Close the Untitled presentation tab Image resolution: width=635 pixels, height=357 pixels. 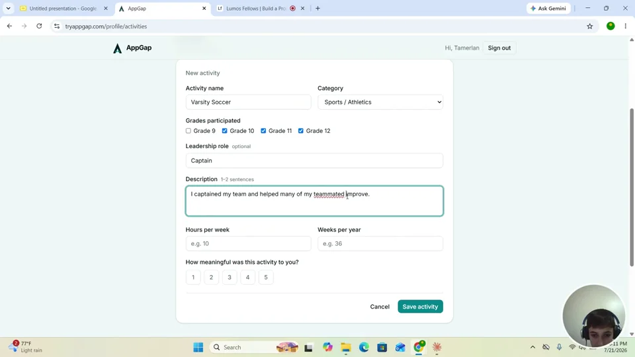click(x=106, y=8)
